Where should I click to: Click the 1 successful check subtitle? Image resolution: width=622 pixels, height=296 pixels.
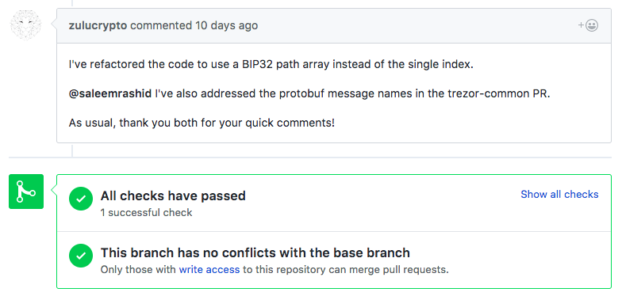click(x=146, y=213)
